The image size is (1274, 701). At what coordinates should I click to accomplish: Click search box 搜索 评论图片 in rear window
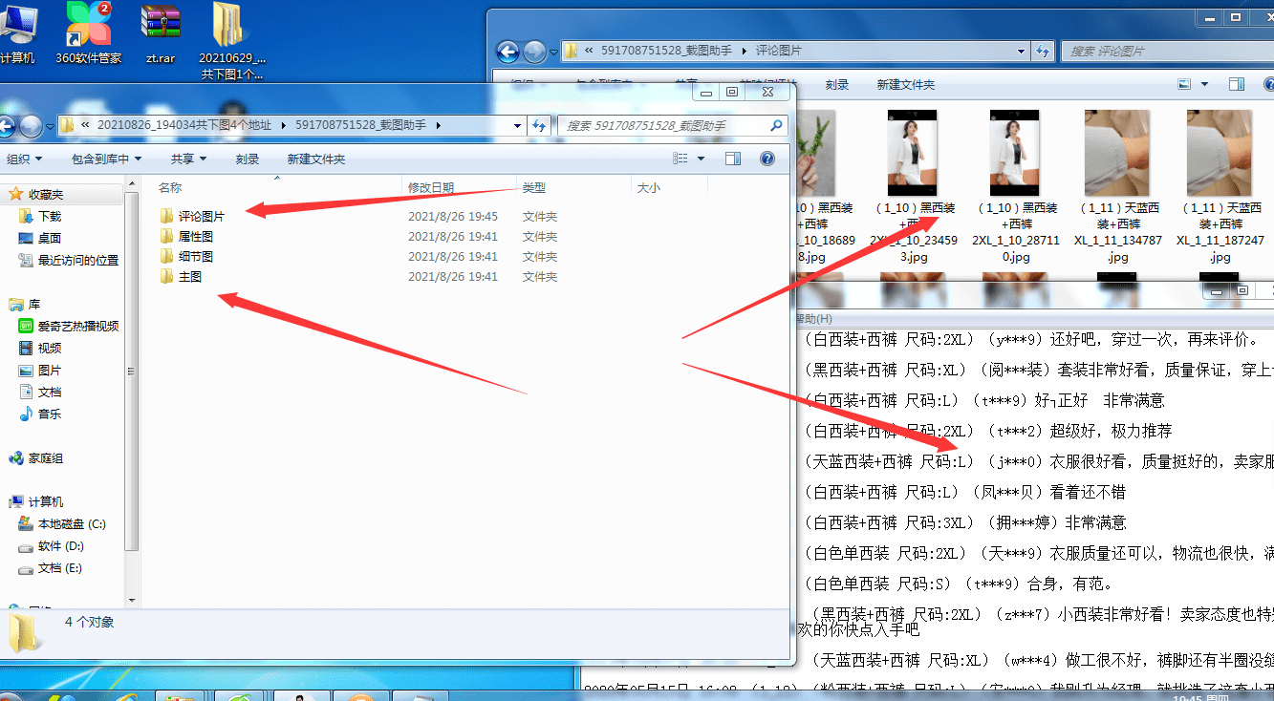1167,51
